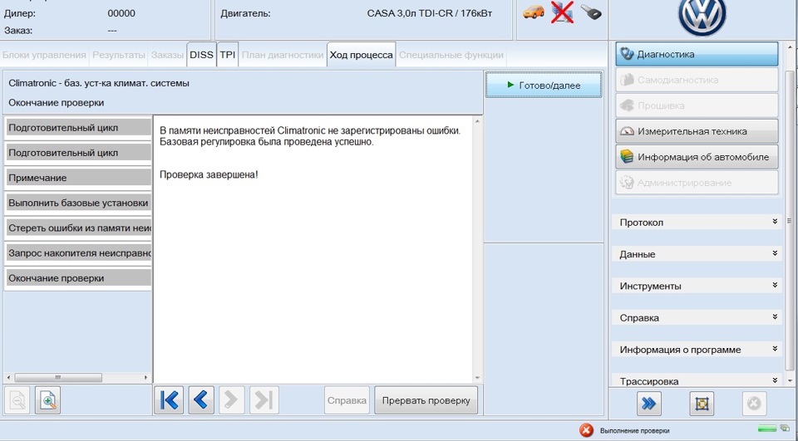Screen dimensions: 798x441
Task: Open Информация об автомобиле
Action: (697, 157)
